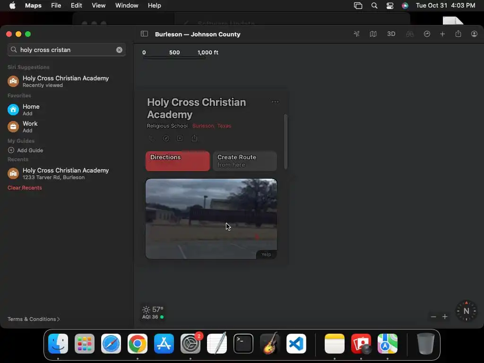Open the Window menu
The width and height of the screenshot is (484, 363).
127,6
